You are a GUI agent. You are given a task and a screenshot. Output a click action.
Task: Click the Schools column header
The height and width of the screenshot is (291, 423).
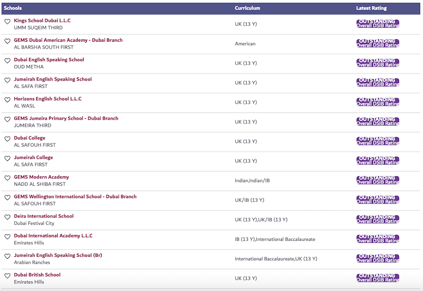(13, 8)
